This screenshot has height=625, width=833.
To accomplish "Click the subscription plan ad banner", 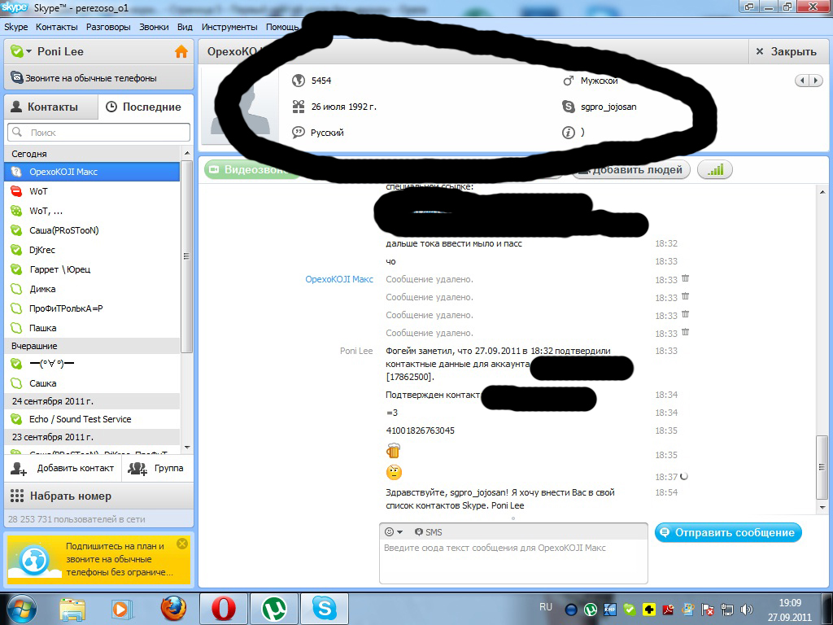I will tap(98, 560).
